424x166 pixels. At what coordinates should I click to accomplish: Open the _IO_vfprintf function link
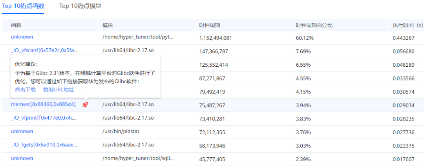[x=44, y=118]
